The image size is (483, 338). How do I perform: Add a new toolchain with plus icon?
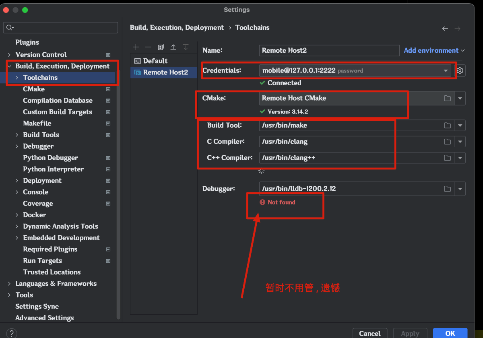pos(136,47)
